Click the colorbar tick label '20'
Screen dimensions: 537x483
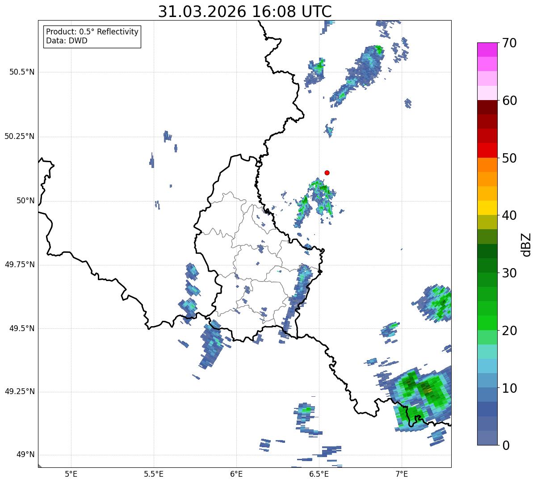click(x=509, y=331)
